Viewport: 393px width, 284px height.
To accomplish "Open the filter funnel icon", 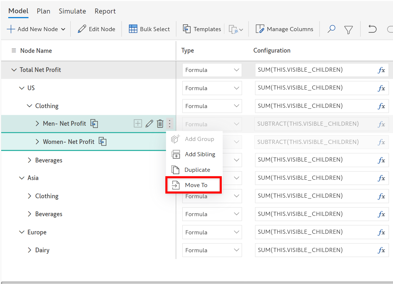I will coord(348,30).
